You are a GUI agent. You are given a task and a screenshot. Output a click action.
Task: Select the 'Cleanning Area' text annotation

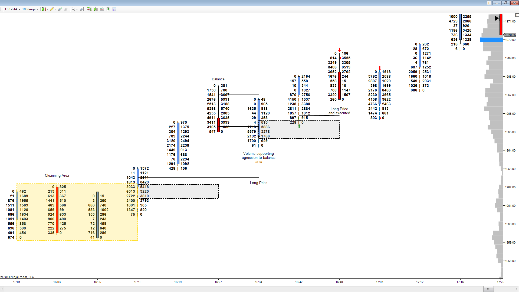coord(57,175)
